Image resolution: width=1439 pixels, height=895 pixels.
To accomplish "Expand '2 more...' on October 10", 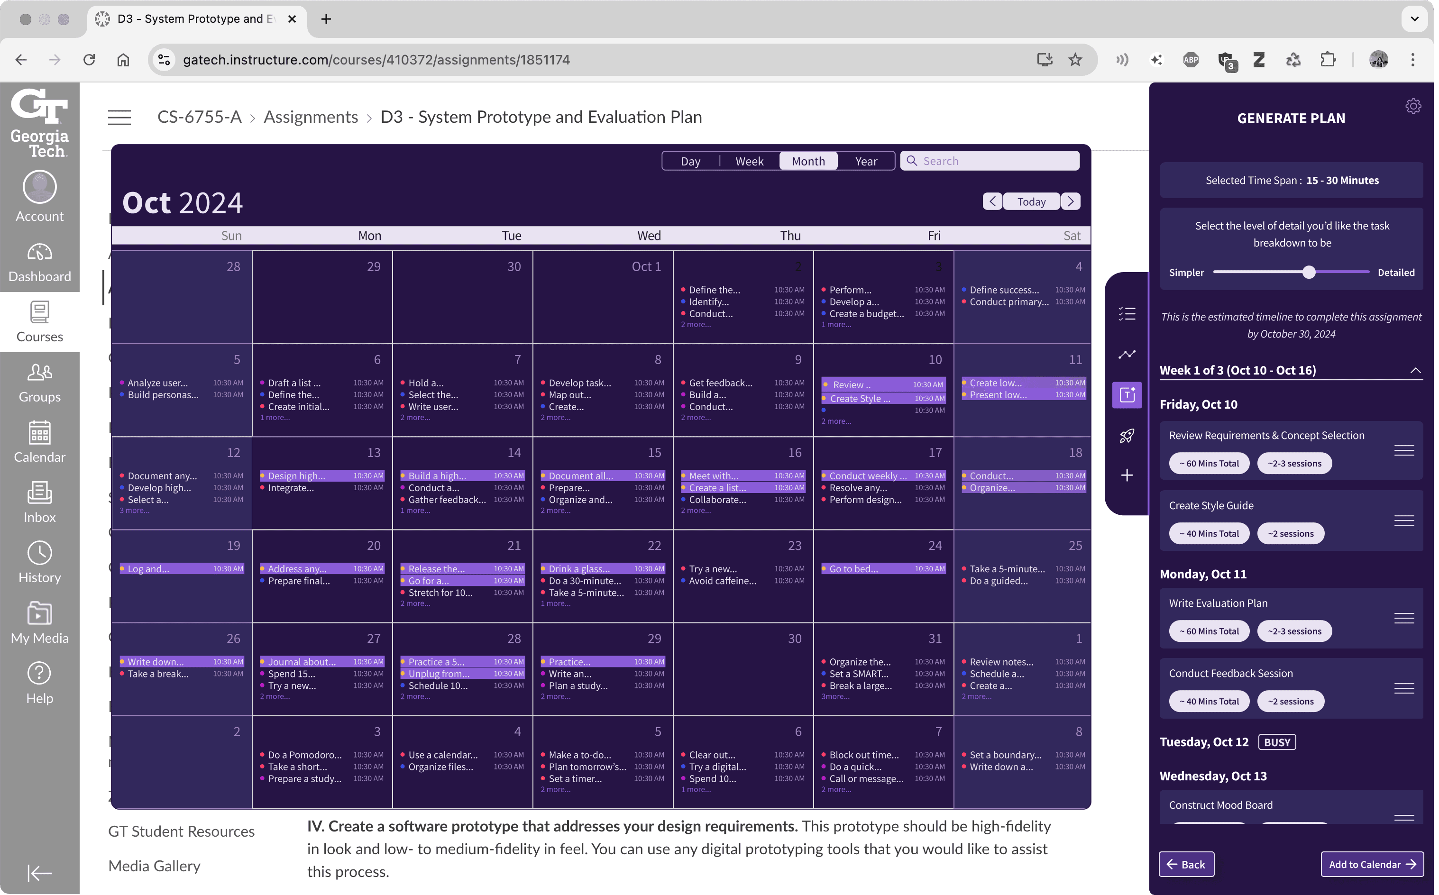I will [x=836, y=421].
